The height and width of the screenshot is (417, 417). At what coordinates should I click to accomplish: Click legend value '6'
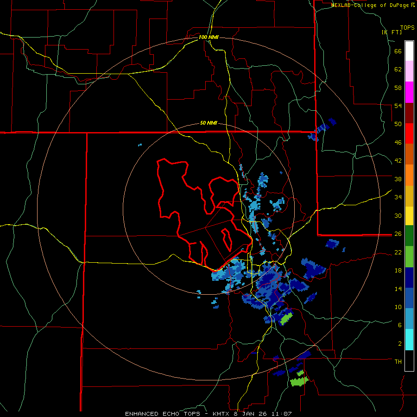[x=400, y=325]
